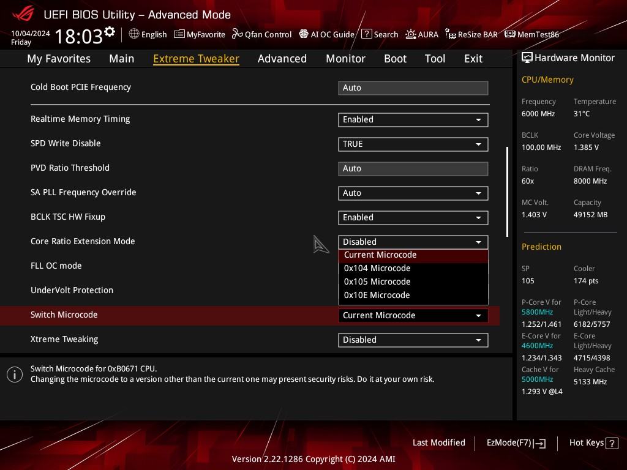Click the info icon beside the help text

[15, 375]
